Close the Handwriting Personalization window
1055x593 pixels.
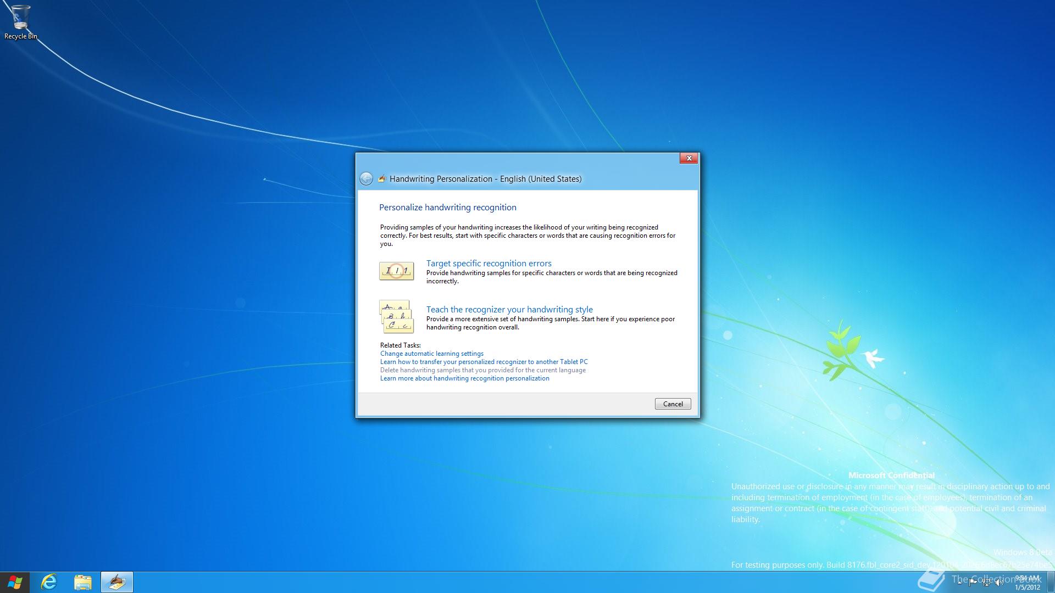[688, 158]
